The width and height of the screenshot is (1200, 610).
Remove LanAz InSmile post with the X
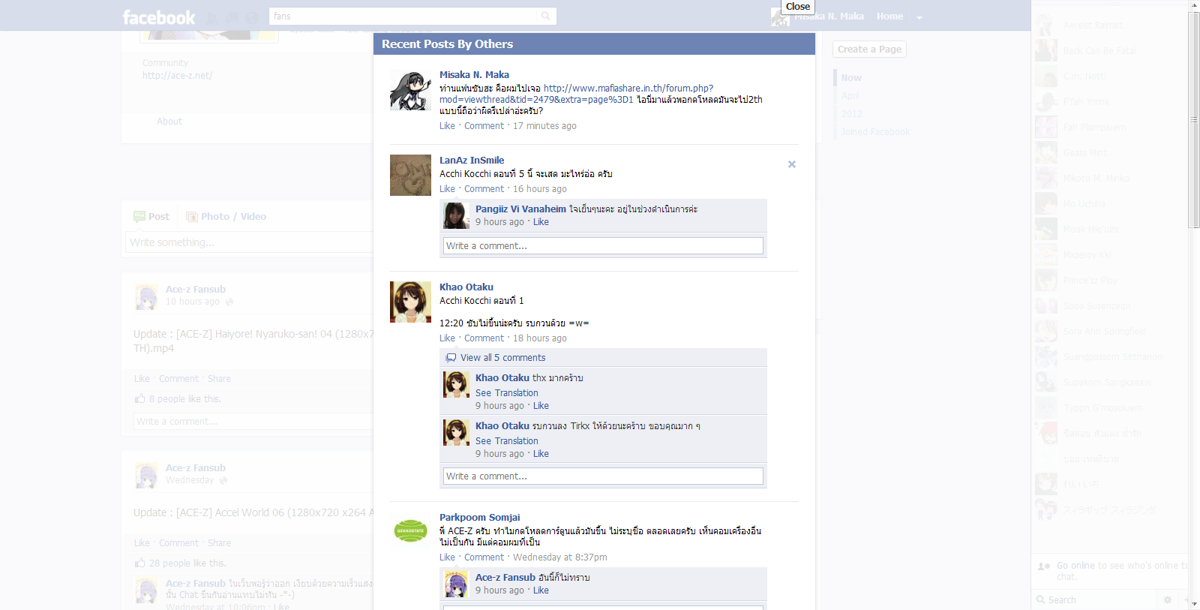point(791,164)
